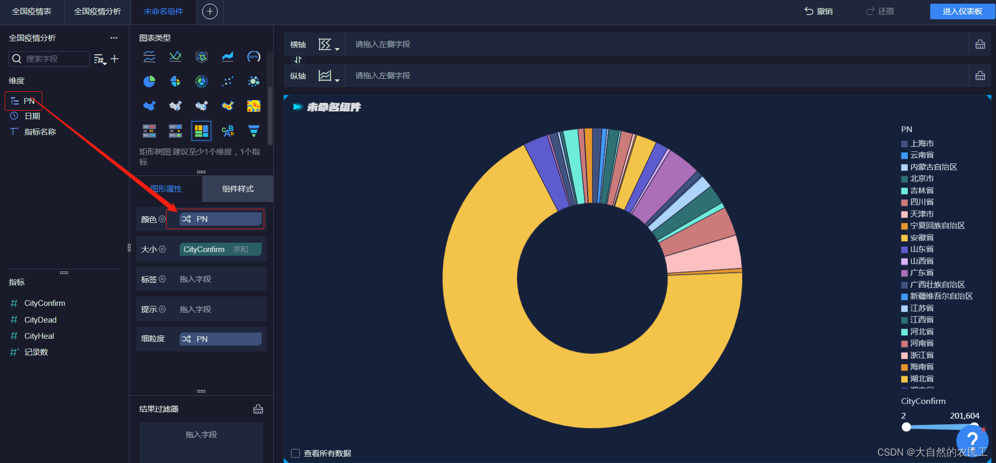Image resolution: width=996 pixels, height=463 pixels.
Task: Click the chart type list scrollbar
Action: [x=270, y=115]
